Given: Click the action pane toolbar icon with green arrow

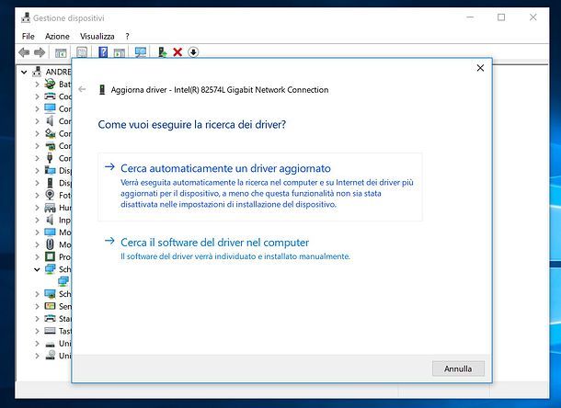Looking at the screenshot, I should [x=120, y=52].
